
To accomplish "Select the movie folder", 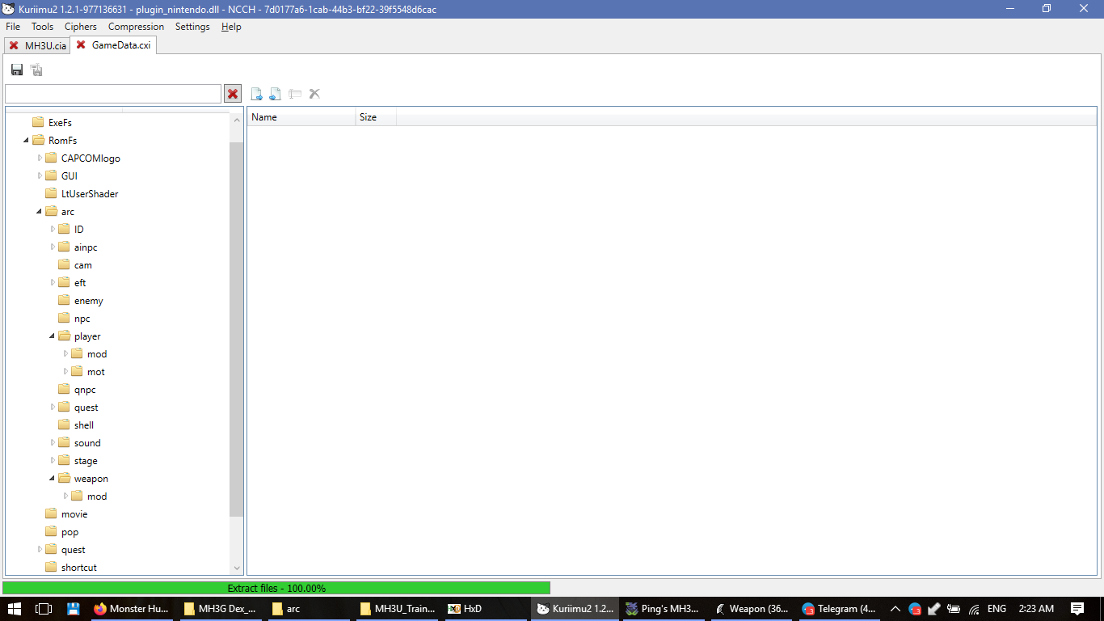I will point(74,514).
